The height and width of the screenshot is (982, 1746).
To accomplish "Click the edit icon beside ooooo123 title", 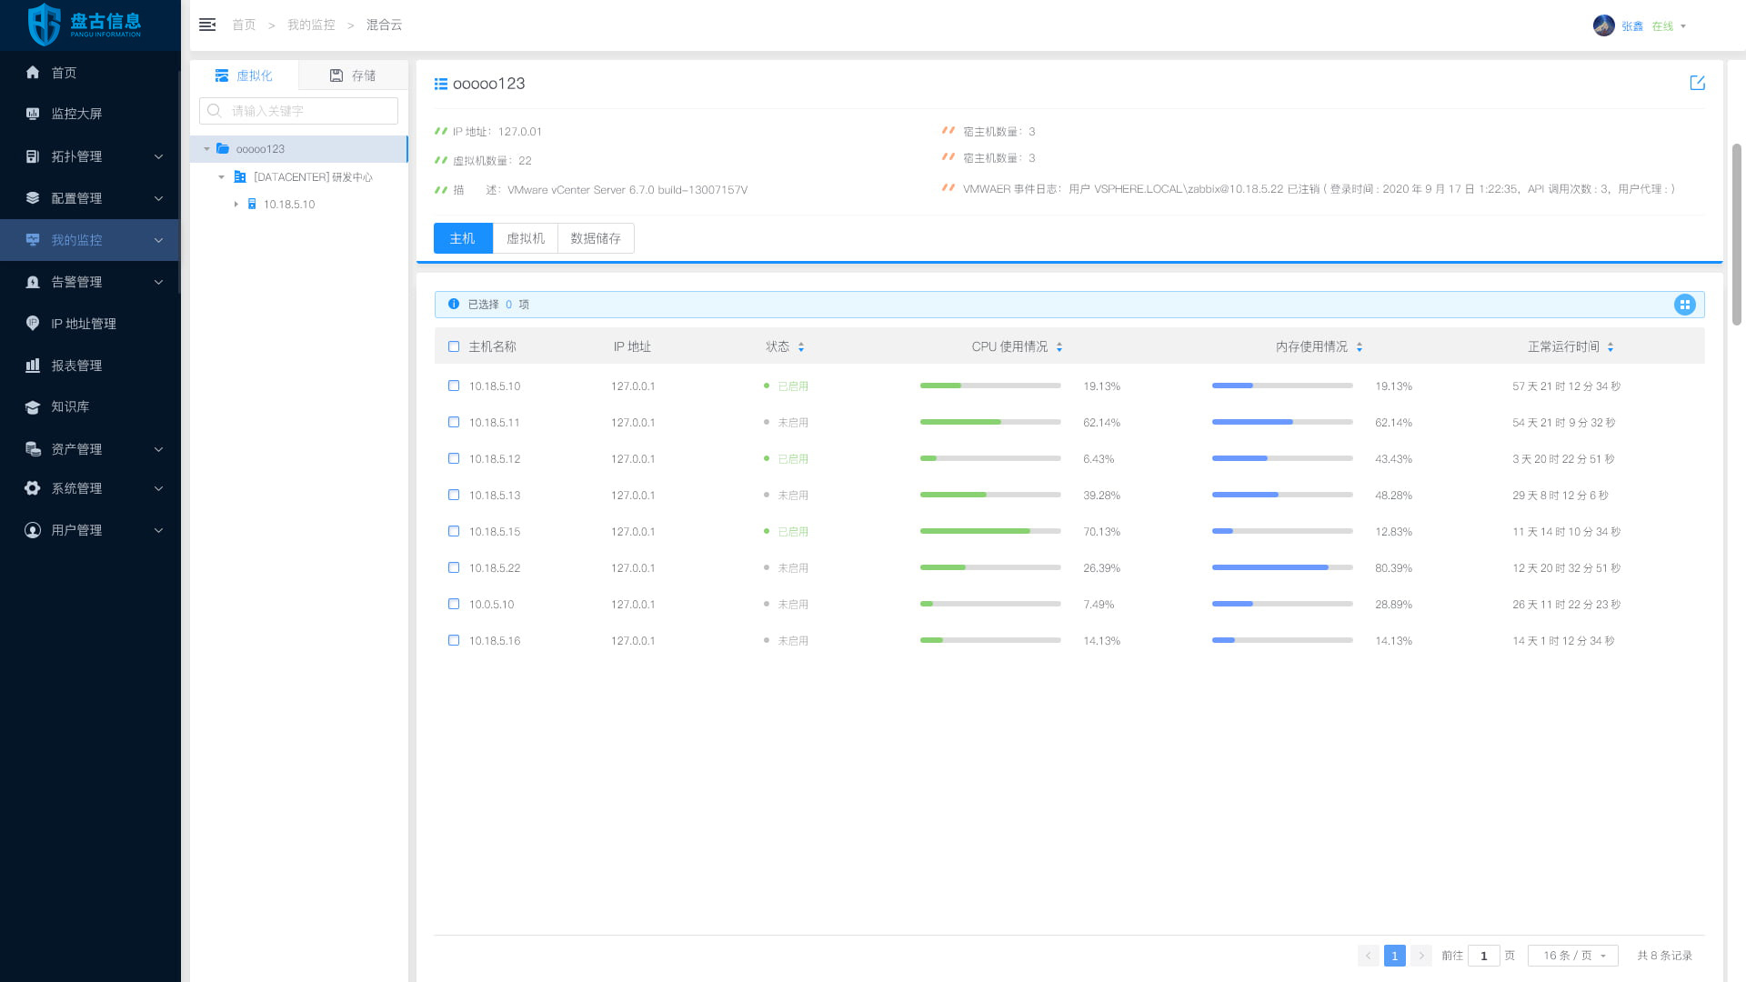I will [1697, 83].
